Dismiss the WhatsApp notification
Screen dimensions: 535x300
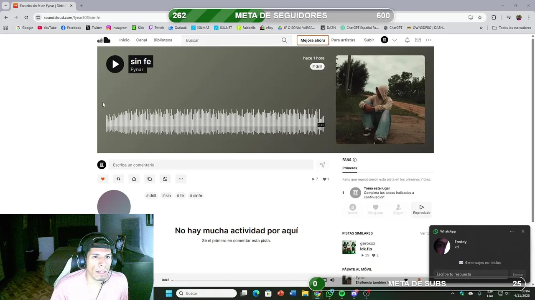(x=523, y=231)
